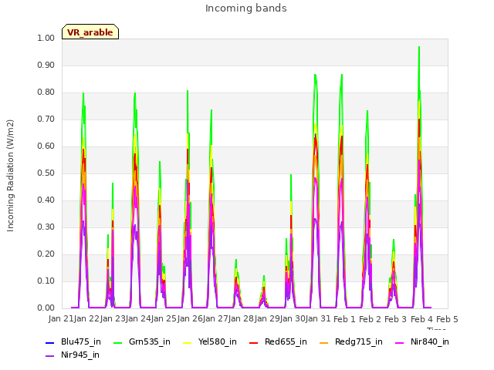The image size is (494, 370).
Task: Click the 0.10 y-axis tick label
Action: (46, 281)
